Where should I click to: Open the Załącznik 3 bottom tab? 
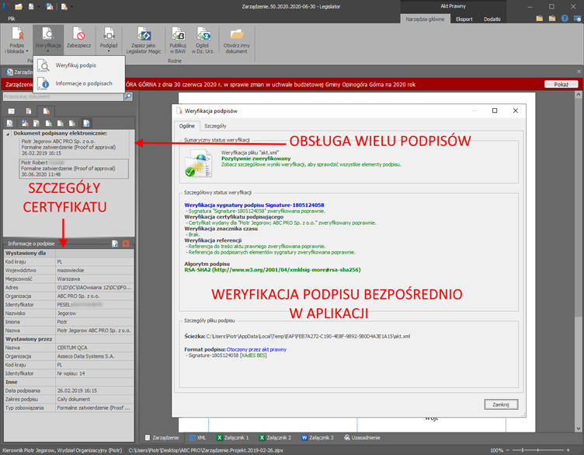coord(318,437)
